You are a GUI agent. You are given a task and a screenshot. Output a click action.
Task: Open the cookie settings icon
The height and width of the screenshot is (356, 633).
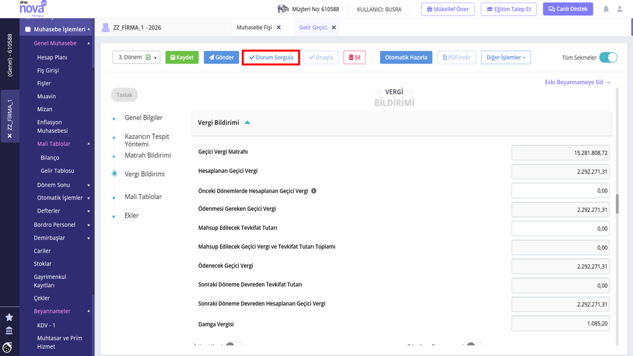click(7, 347)
